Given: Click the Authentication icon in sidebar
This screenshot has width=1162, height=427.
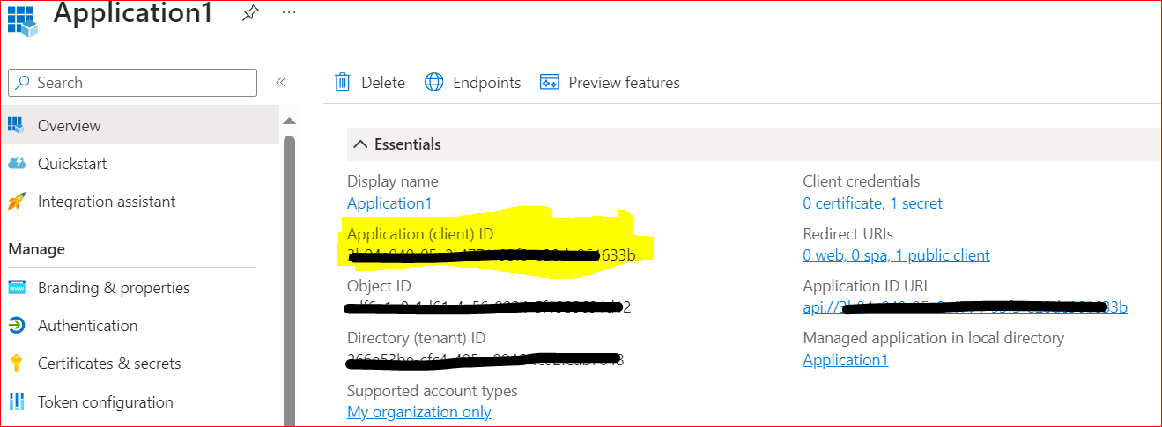Looking at the screenshot, I should [x=17, y=326].
